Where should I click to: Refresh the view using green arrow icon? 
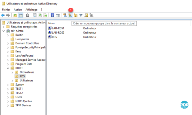click(x=40, y=15)
